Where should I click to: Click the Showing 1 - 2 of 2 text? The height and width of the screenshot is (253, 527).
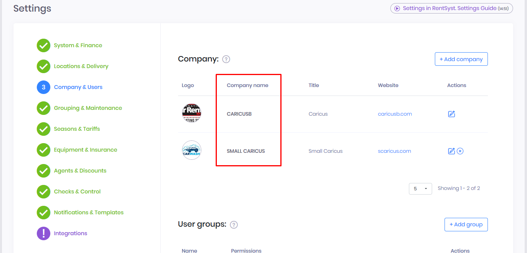(x=459, y=188)
